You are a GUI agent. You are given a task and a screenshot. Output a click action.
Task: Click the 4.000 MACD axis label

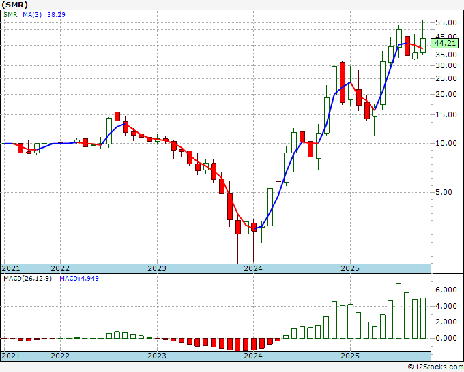coord(446,306)
